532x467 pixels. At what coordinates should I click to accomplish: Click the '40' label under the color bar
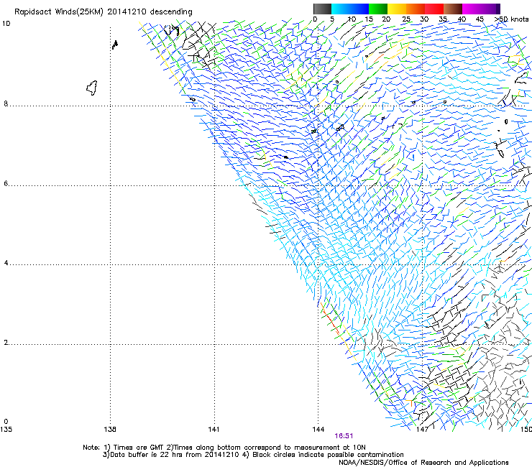point(462,19)
